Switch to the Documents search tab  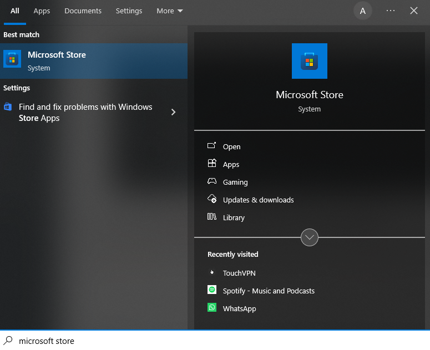[83, 11]
